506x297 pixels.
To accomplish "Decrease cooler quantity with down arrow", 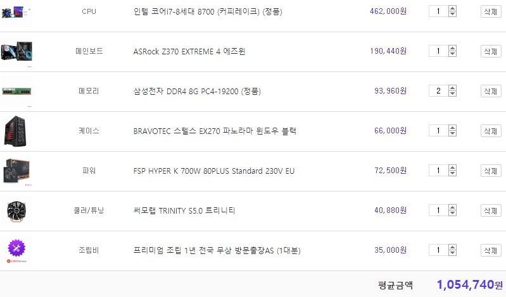I will point(452,214).
